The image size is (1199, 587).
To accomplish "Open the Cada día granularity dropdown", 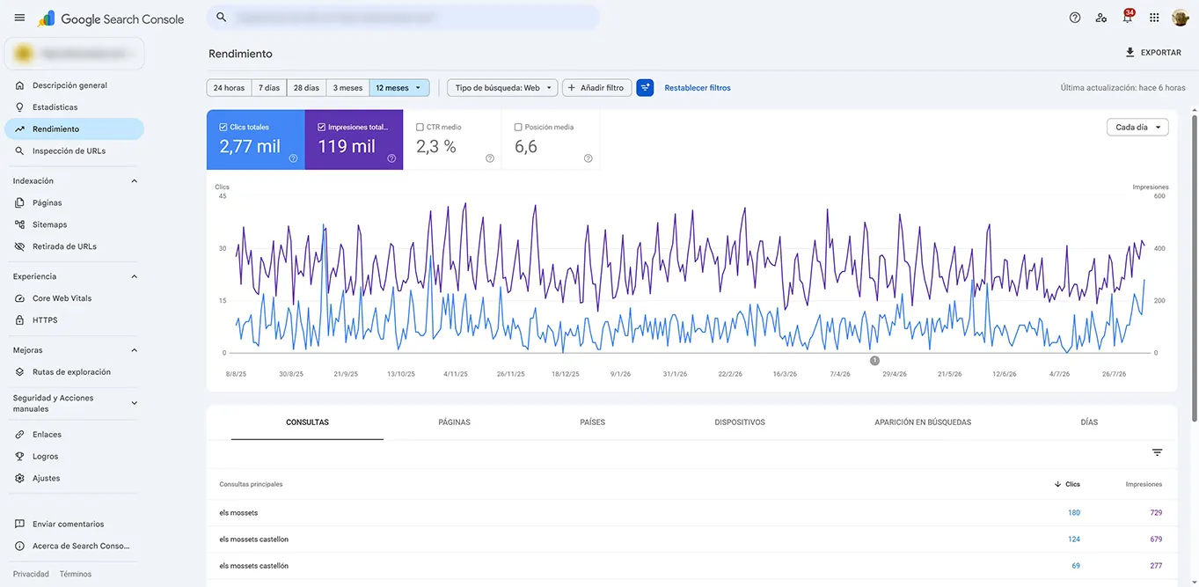I will coord(1137,128).
